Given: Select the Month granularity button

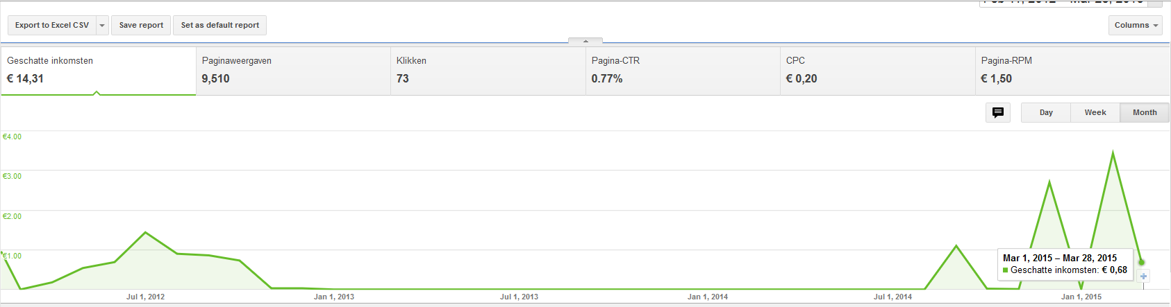Looking at the screenshot, I should click(1145, 112).
